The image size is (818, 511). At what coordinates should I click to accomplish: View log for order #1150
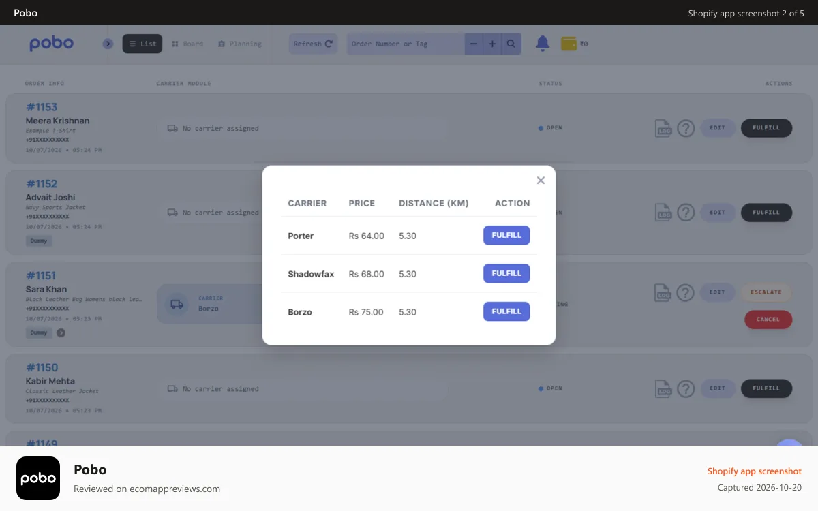click(x=663, y=388)
